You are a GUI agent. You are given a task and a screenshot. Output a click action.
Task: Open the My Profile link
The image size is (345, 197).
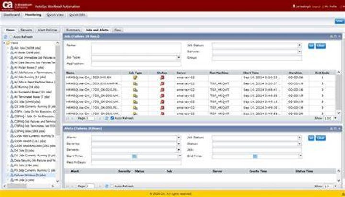pos(331,6)
